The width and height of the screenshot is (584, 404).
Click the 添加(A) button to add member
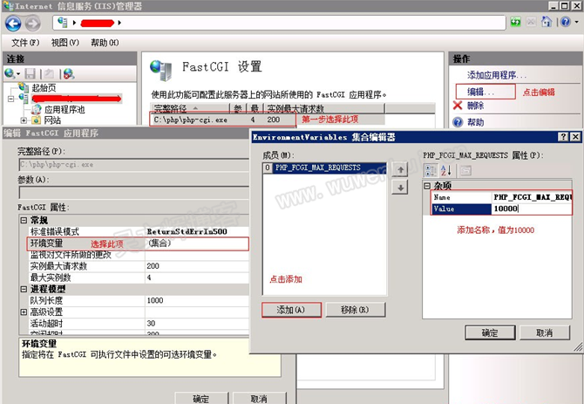point(291,310)
